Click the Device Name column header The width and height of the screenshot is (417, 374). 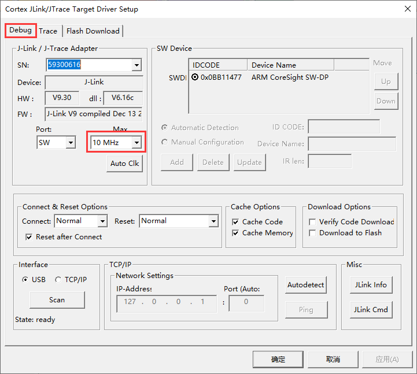point(291,65)
